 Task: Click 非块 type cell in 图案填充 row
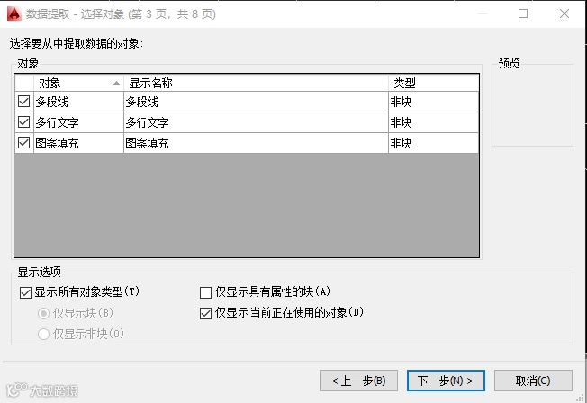[434, 143]
